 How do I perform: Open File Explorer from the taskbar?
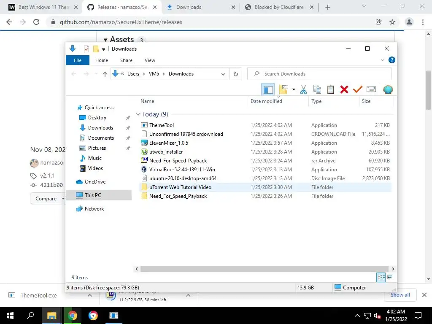click(51, 316)
